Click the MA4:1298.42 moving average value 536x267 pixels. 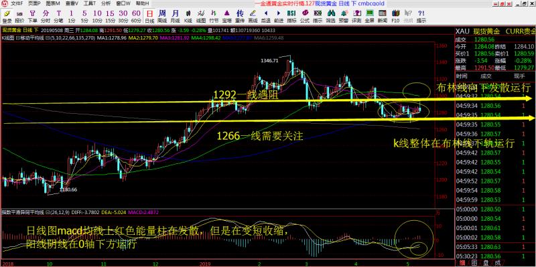[x=206, y=37]
